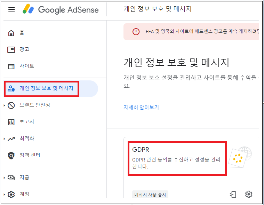This screenshot has height=205, width=264.
Task: Open 최적화 menu item
Action: (27, 139)
